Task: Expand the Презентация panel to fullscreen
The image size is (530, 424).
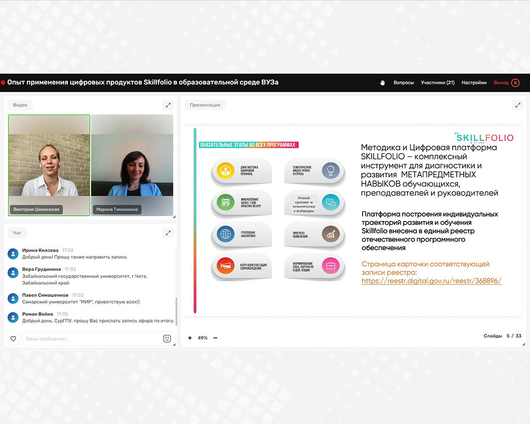Action: (x=517, y=105)
